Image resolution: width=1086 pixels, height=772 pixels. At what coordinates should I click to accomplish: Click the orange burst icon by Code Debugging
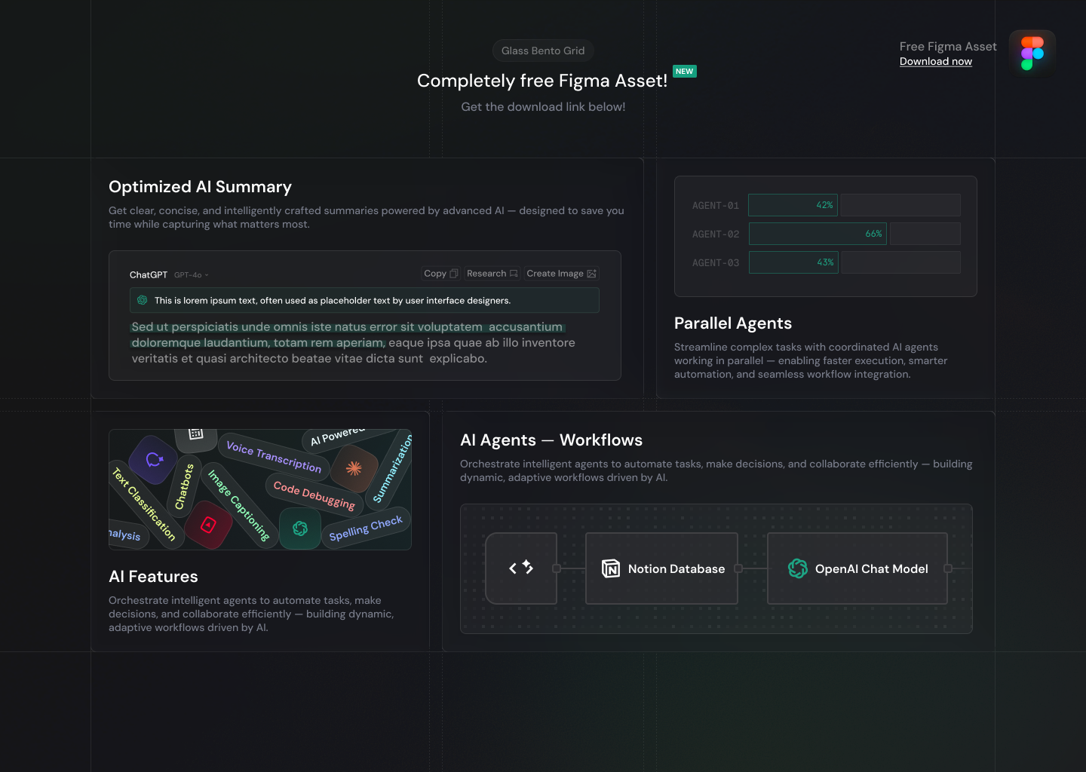(352, 468)
